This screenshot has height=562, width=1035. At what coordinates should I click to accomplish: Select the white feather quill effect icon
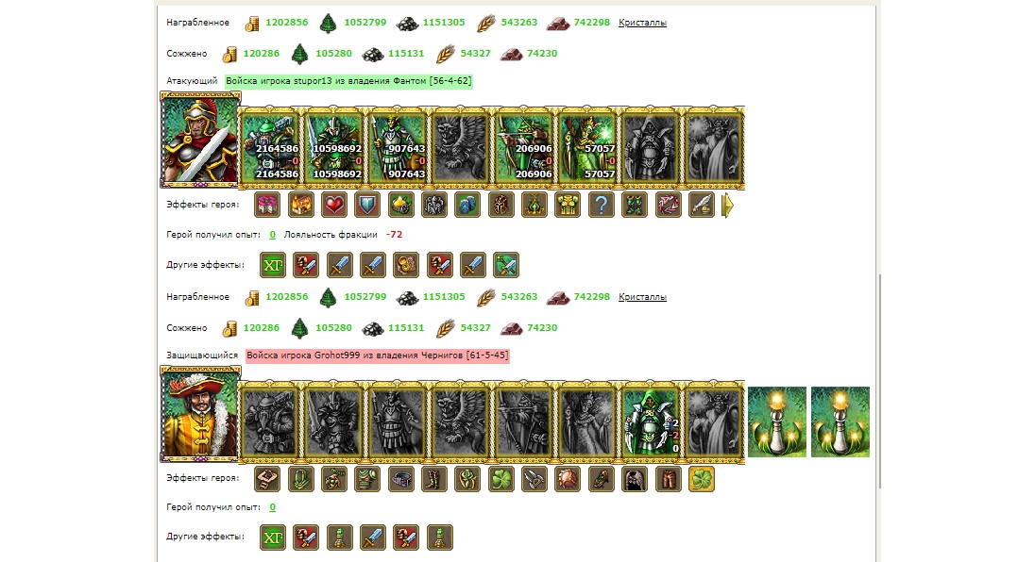coord(701,205)
